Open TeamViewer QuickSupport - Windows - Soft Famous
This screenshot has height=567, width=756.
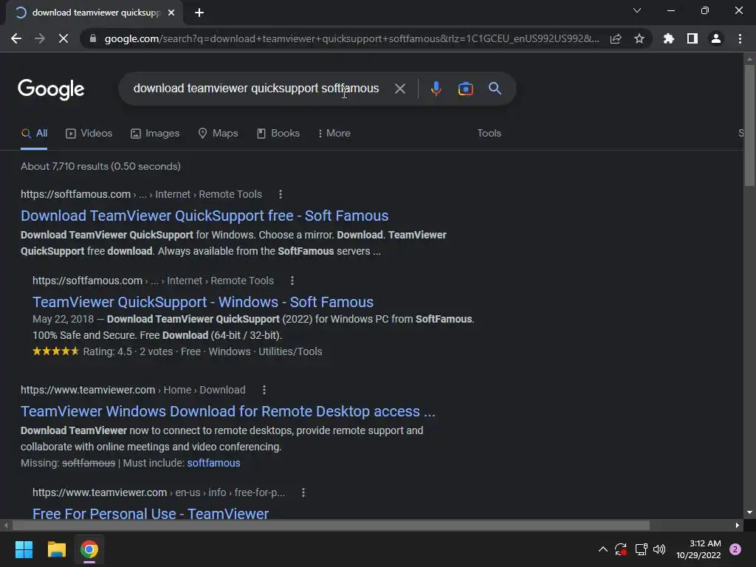click(x=202, y=302)
